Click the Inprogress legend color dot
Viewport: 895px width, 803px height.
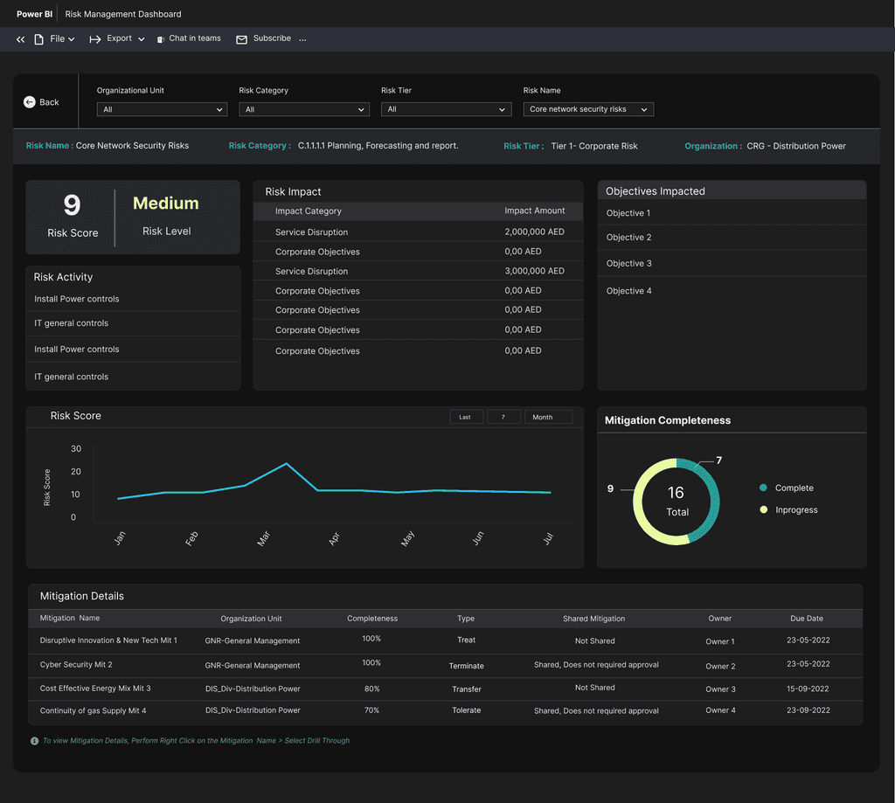pos(763,509)
